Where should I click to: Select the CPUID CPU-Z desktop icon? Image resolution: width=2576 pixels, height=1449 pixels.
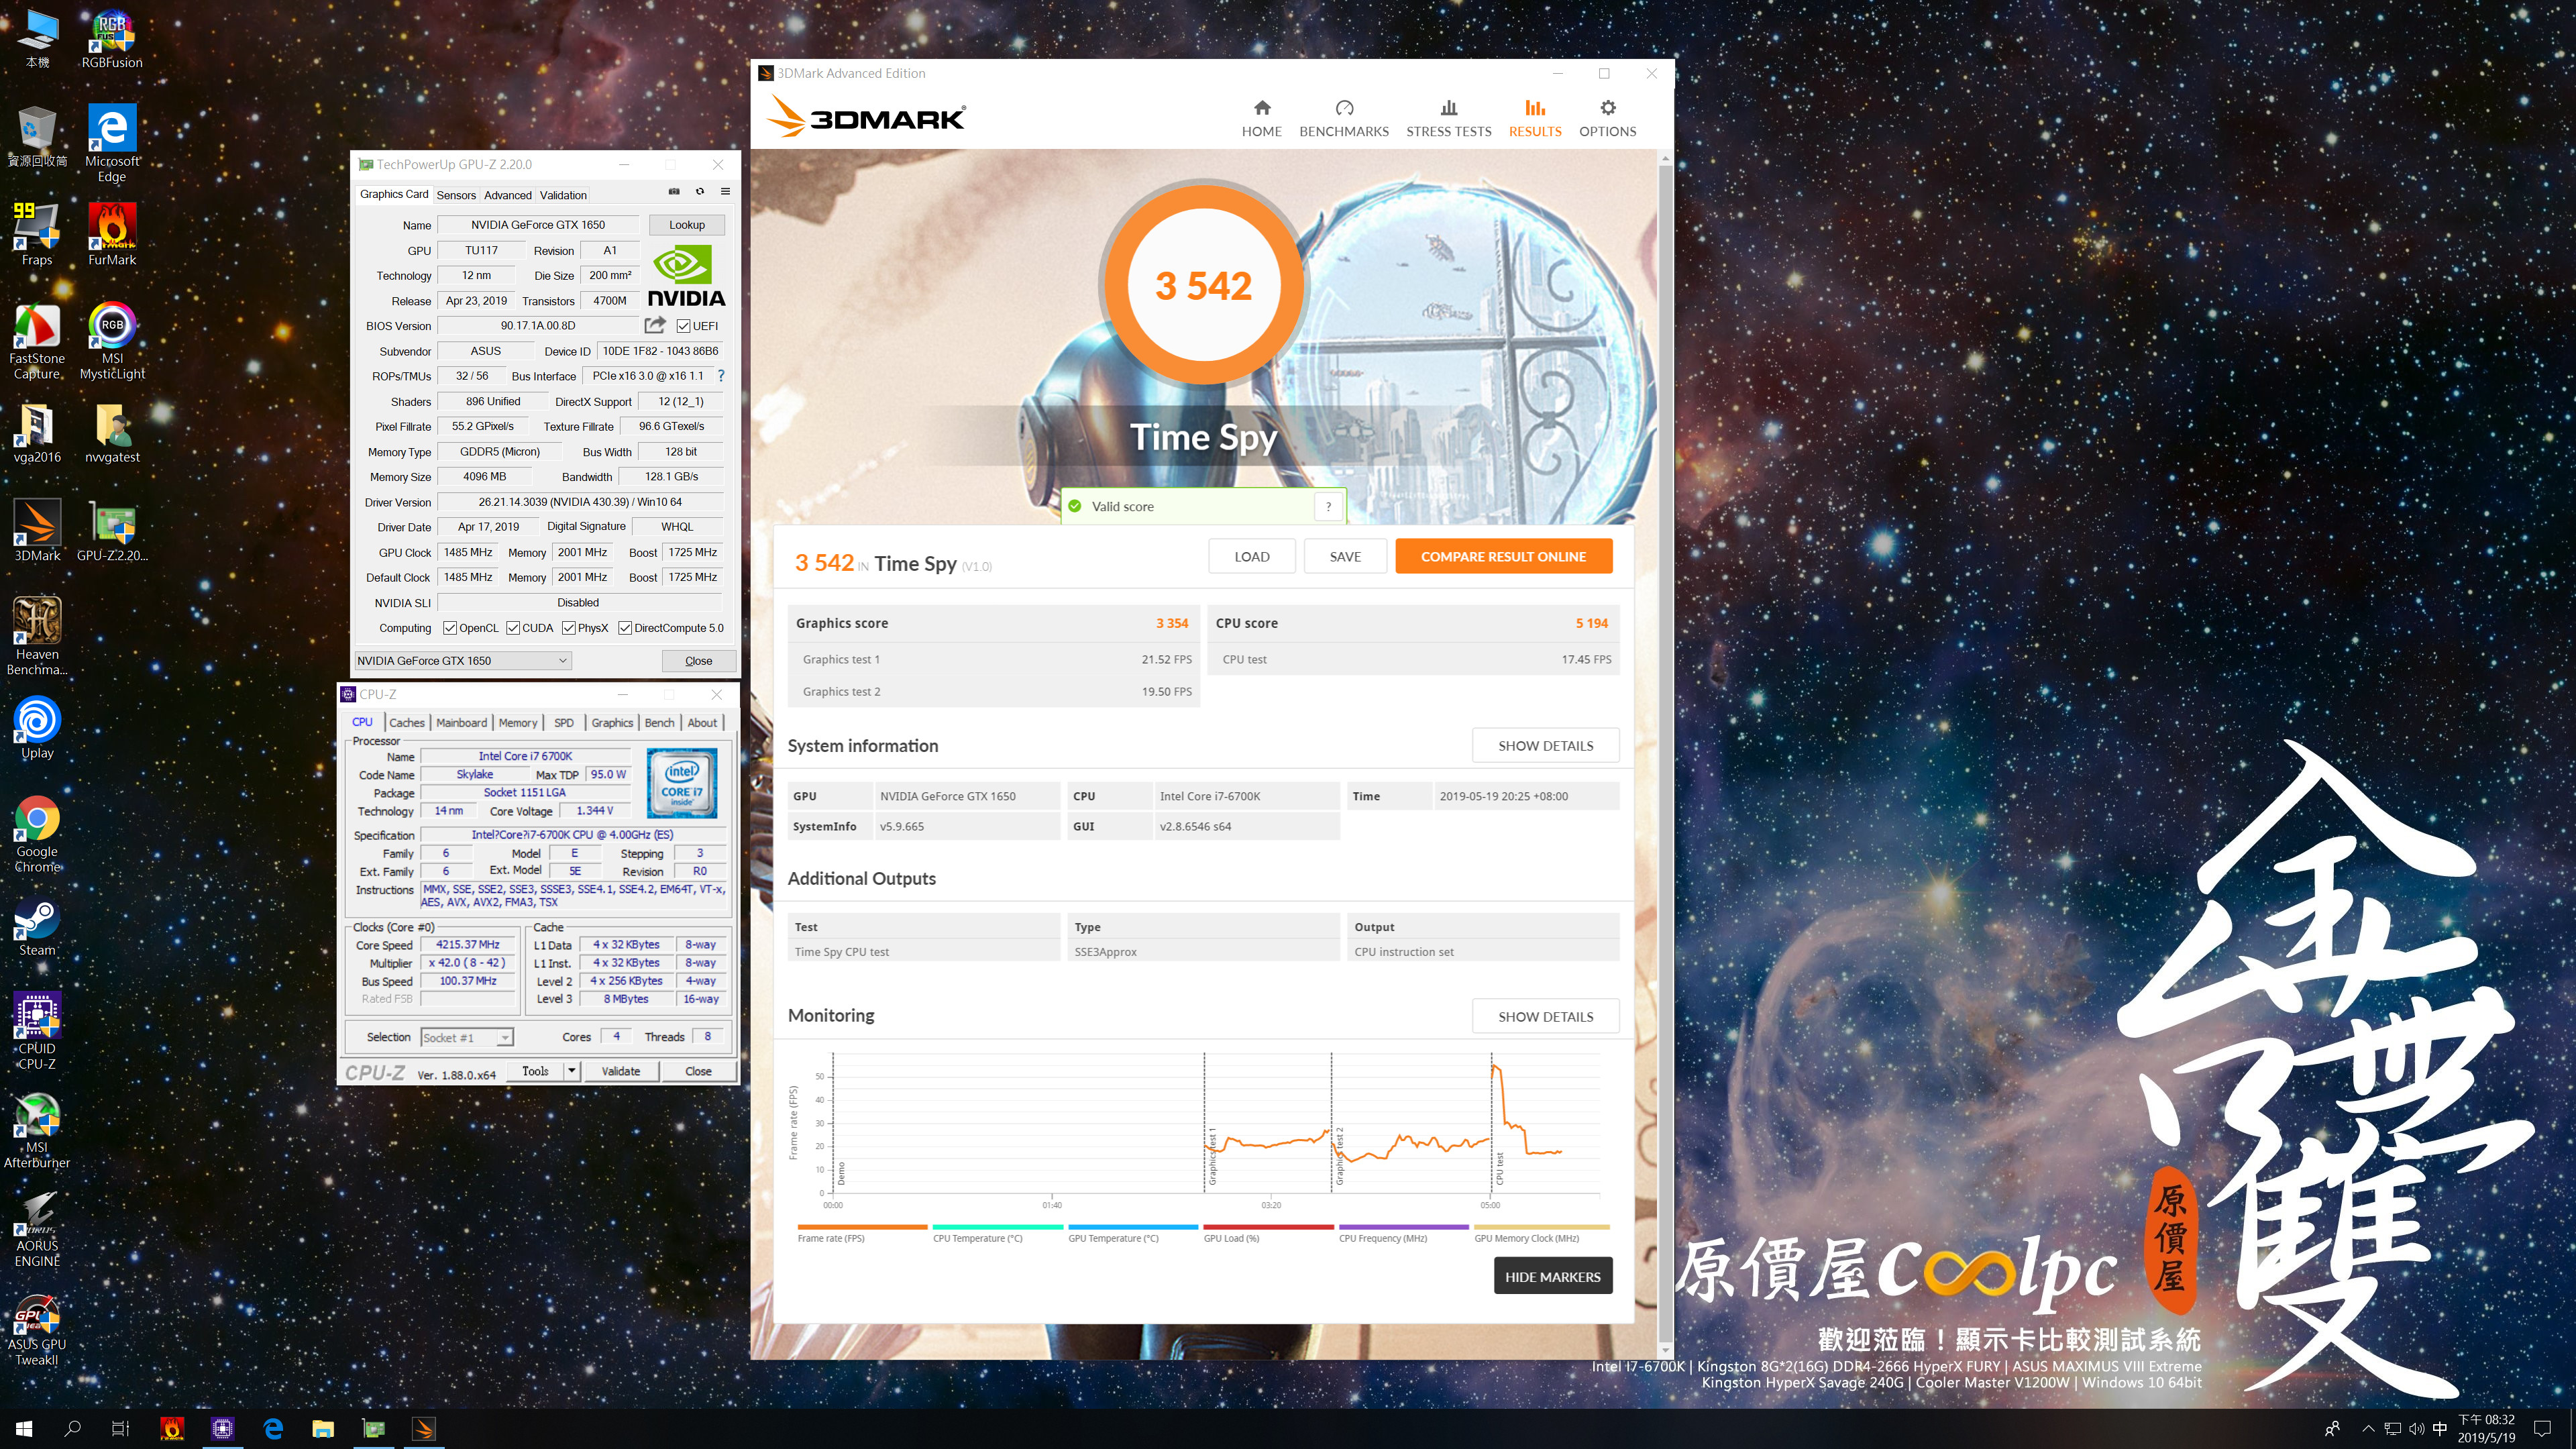(x=37, y=1031)
